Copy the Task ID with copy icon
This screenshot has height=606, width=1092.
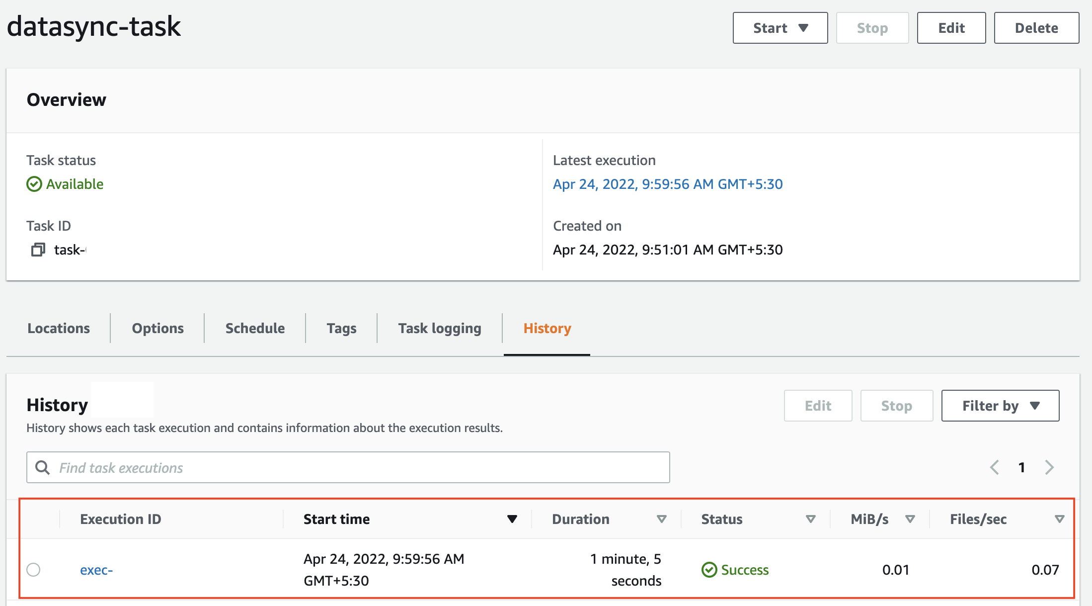coord(38,250)
